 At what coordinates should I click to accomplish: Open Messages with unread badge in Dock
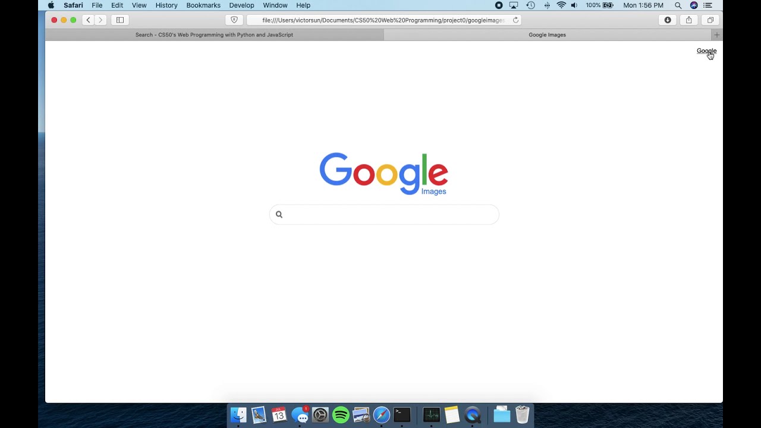point(300,414)
